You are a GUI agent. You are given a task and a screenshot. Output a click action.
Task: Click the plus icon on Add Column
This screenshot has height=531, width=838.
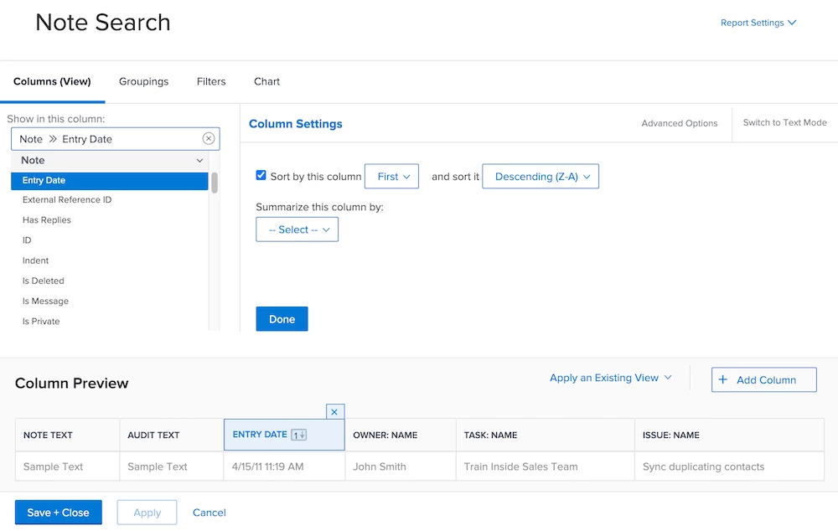click(x=722, y=379)
